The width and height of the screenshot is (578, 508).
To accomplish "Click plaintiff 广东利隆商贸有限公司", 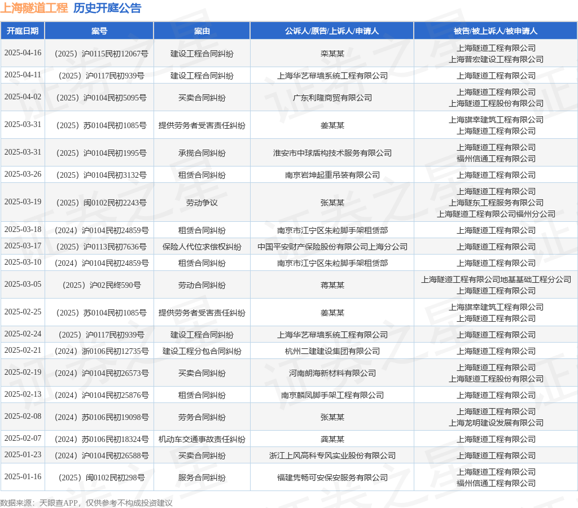I will click(332, 98).
